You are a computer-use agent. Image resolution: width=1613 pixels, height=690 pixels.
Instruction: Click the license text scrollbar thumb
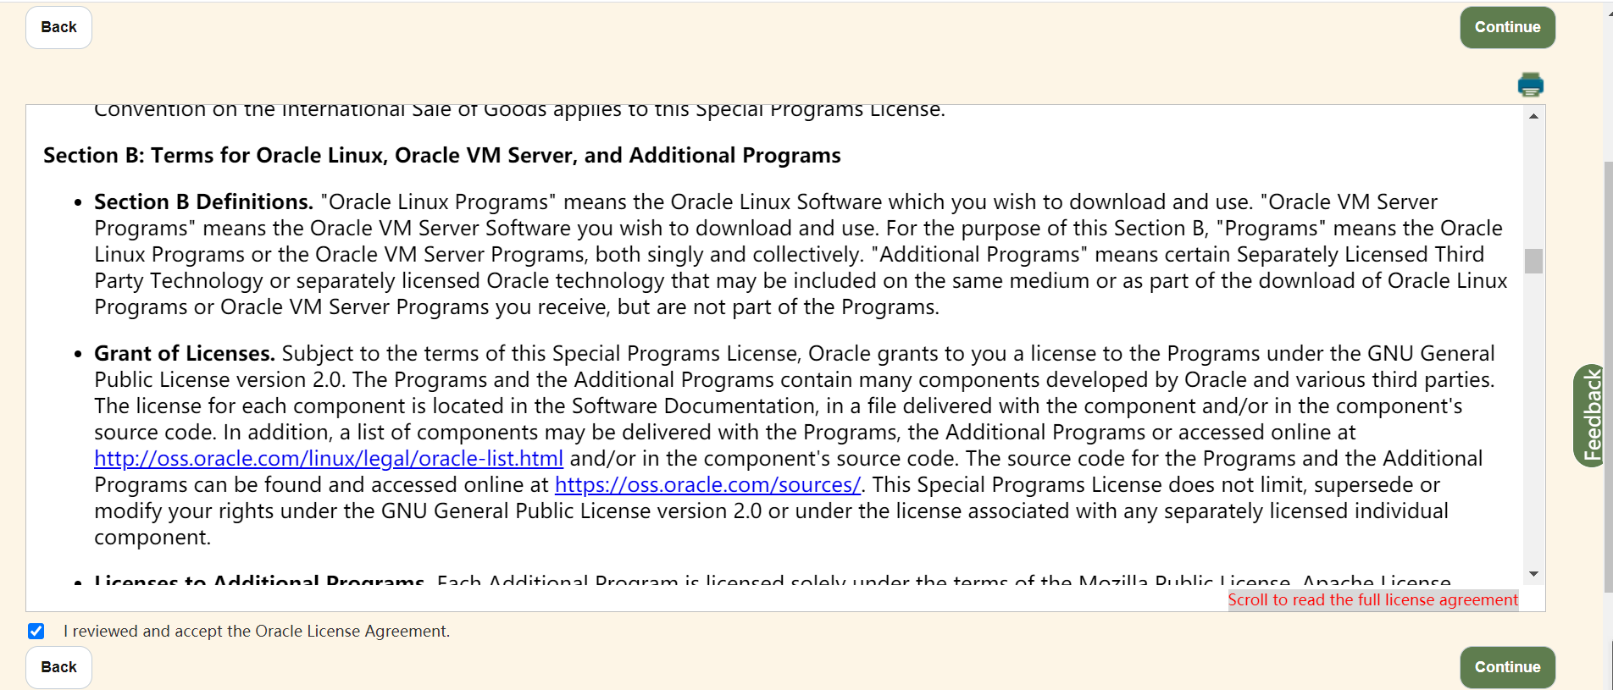point(1533,261)
